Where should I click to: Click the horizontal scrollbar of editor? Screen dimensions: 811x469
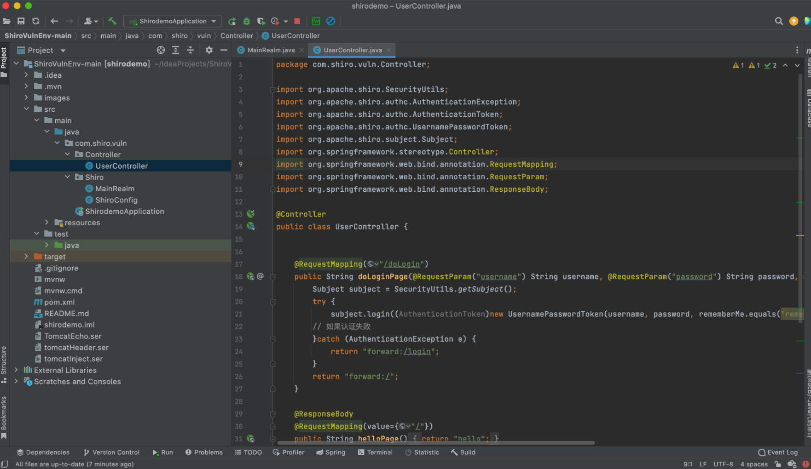(x=435, y=443)
